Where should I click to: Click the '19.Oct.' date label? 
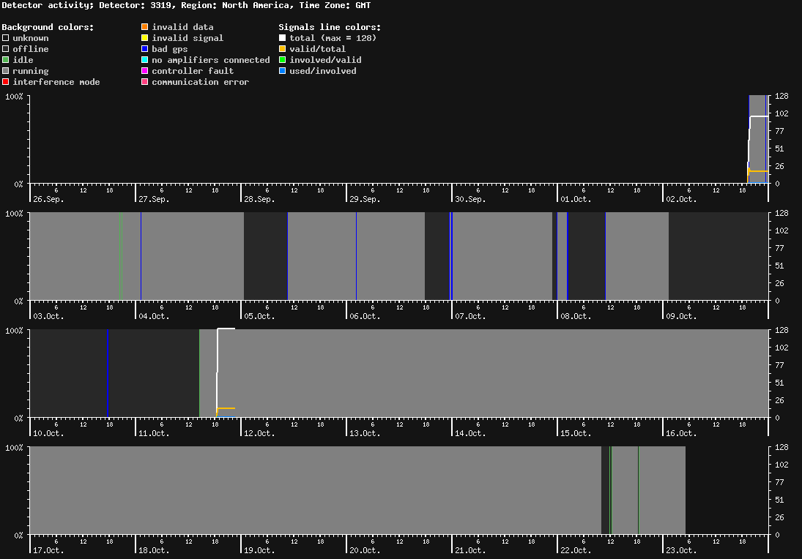pos(259,550)
